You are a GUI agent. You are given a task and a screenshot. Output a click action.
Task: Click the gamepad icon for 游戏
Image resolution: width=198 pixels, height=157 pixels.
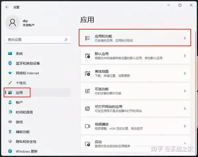(10, 122)
